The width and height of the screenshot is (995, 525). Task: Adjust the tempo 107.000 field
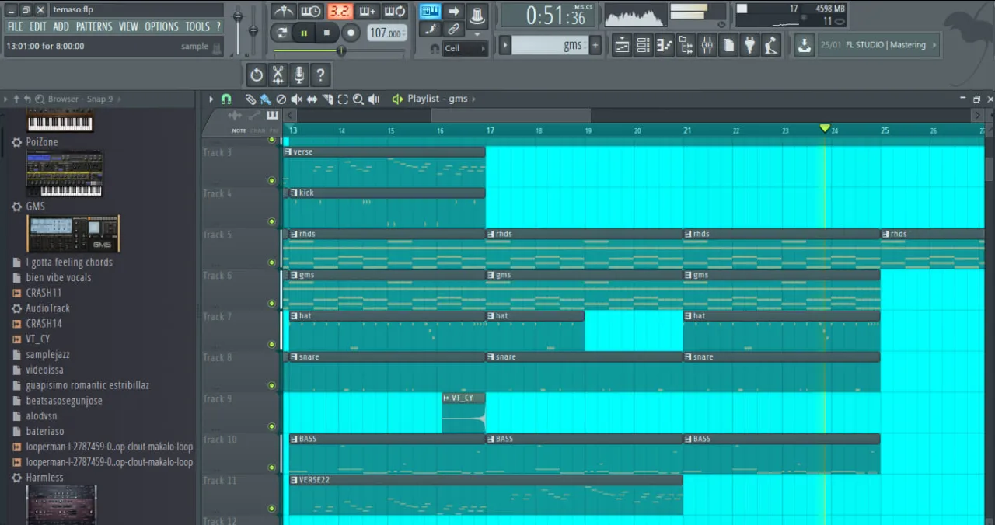(x=387, y=33)
